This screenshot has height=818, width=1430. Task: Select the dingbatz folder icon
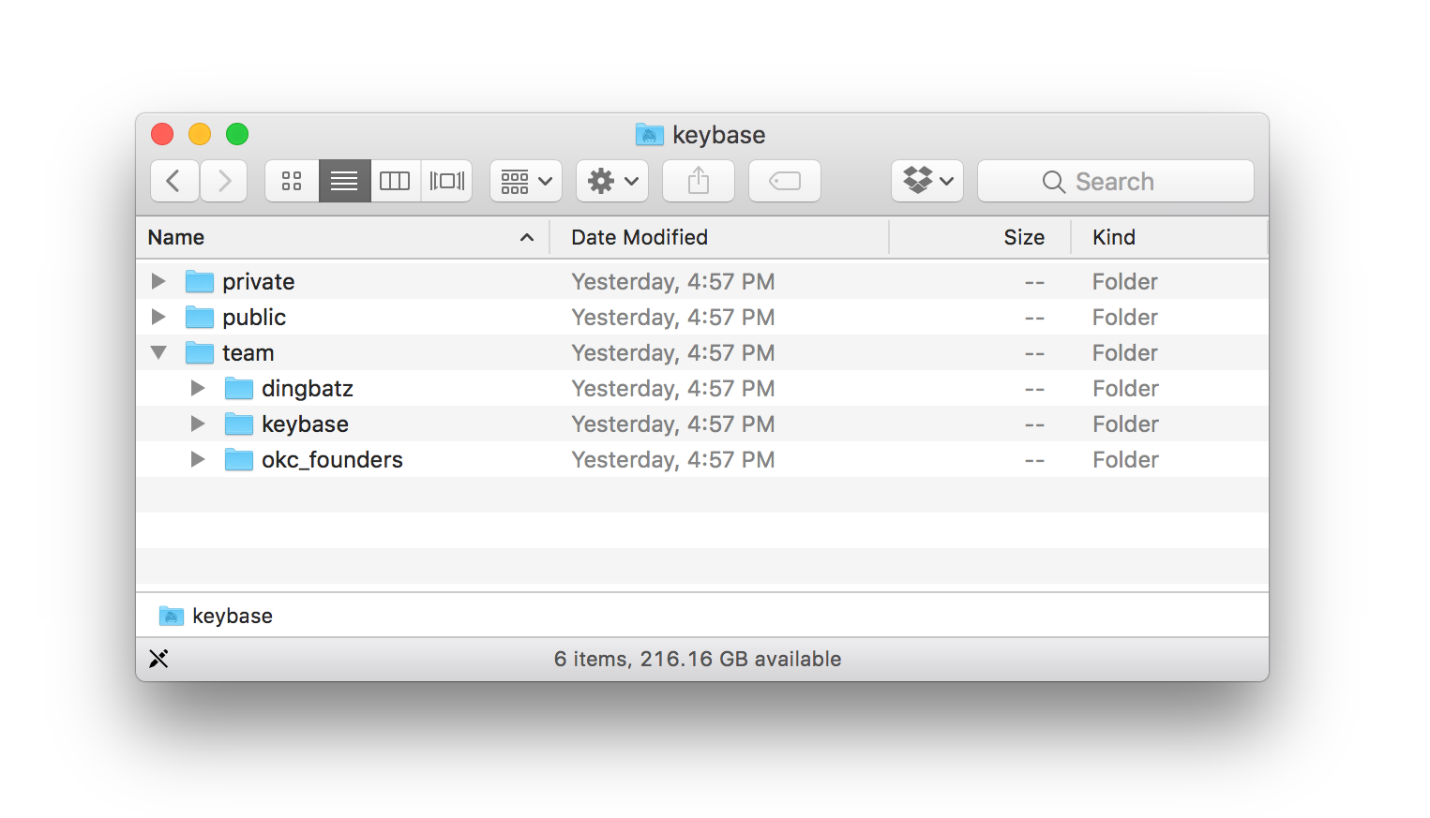[238, 388]
